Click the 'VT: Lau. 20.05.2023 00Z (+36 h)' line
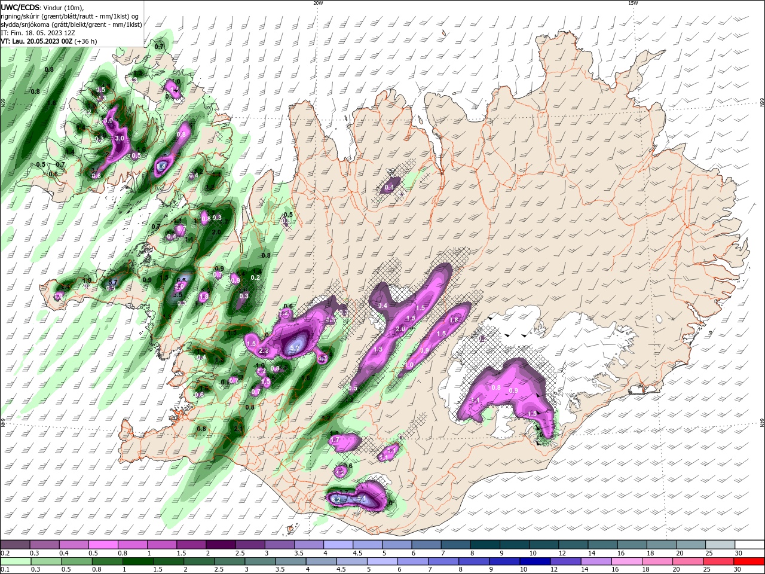The width and height of the screenshot is (765, 574). (x=49, y=41)
